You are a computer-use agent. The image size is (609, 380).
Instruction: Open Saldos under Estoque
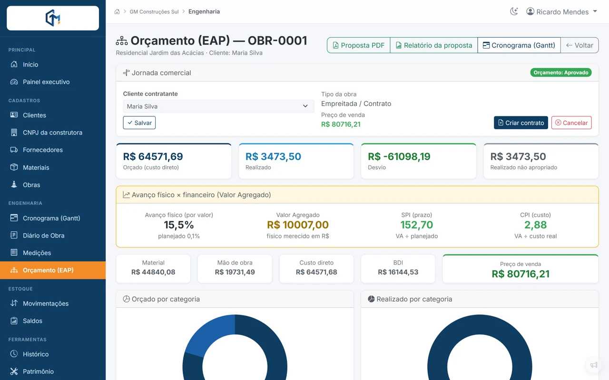point(53,321)
